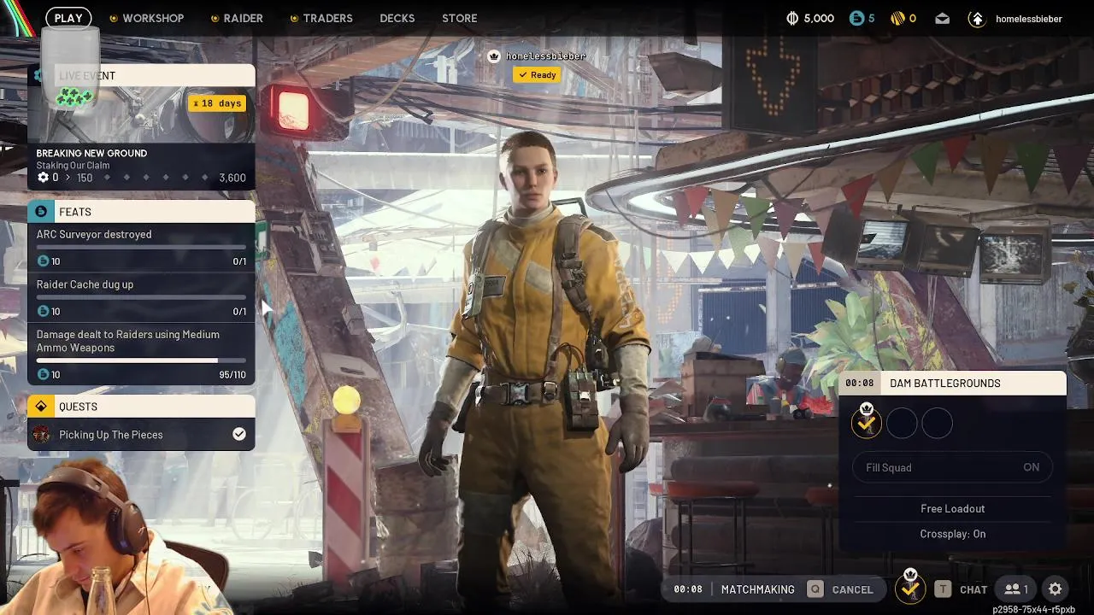Click the 18 days event timer badge
The width and height of the screenshot is (1094, 615).
click(x=217, y=103)
